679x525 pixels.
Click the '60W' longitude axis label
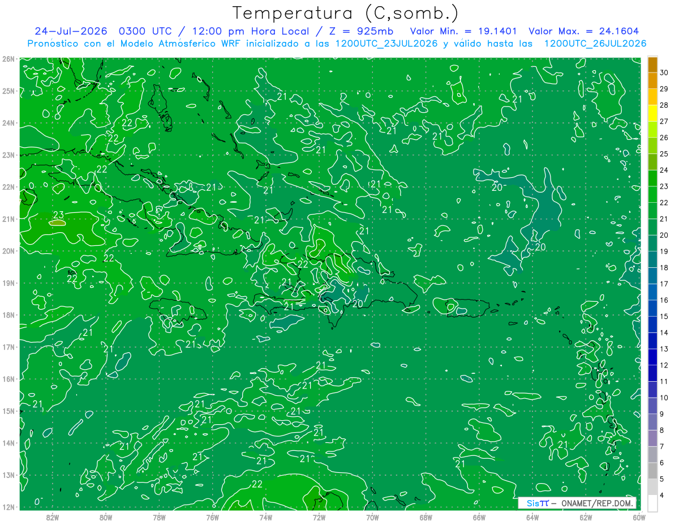coord(638,517)
